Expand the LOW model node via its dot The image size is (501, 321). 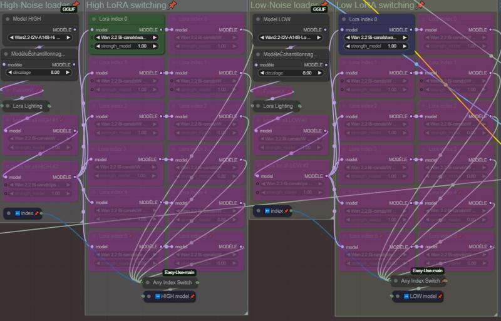point(398,297)
